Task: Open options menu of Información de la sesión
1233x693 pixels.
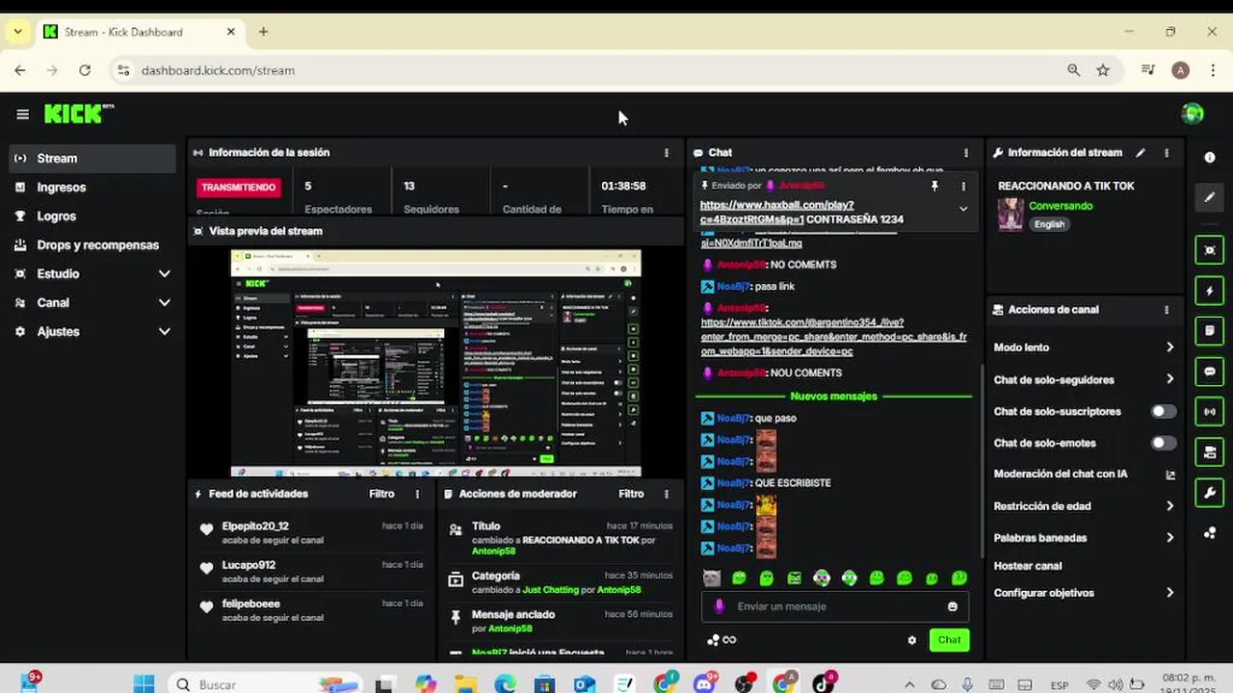Action: click(x=666, y=152)
